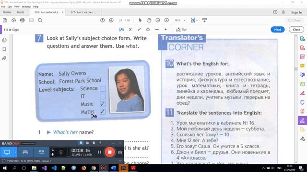Open page thumbnails panel
The width and height of the screenshot is (307, 172).
point(4,40)
